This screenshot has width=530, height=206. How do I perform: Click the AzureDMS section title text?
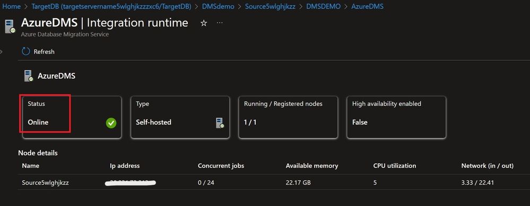pyautogui.click(x=56, y=76)
